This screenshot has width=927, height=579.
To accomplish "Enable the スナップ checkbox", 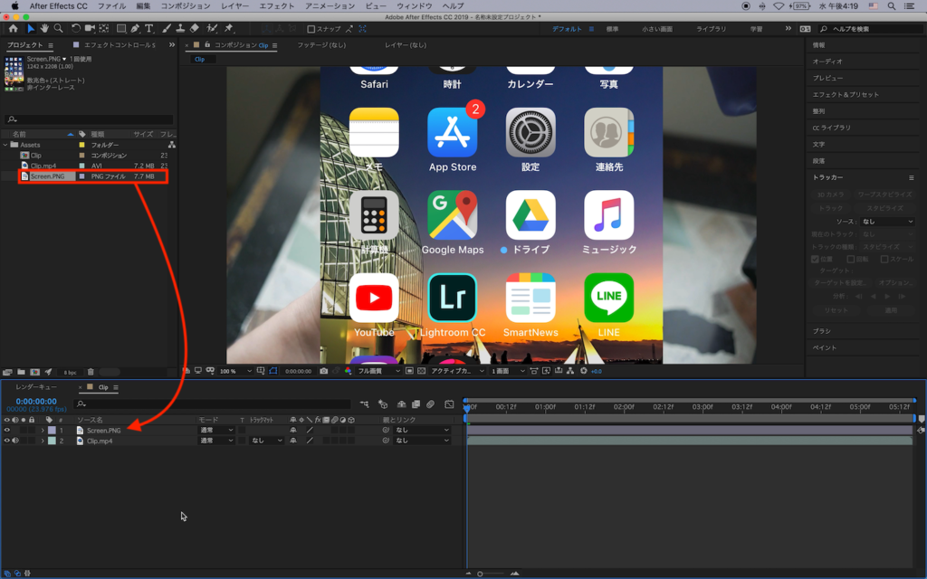I will pyautogui.click(x=311, y=29).
